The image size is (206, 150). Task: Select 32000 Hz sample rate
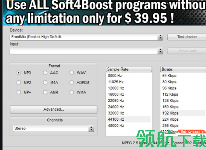click(129, 113)
